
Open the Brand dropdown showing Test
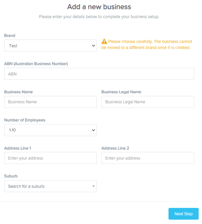coord(51,46)
